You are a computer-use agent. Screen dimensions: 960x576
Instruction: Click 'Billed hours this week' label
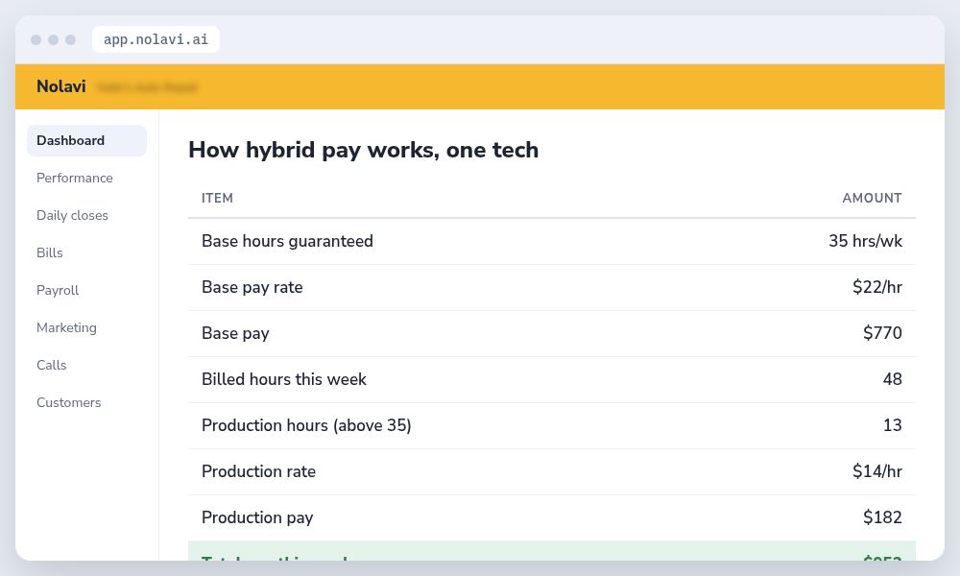point(284,379)
